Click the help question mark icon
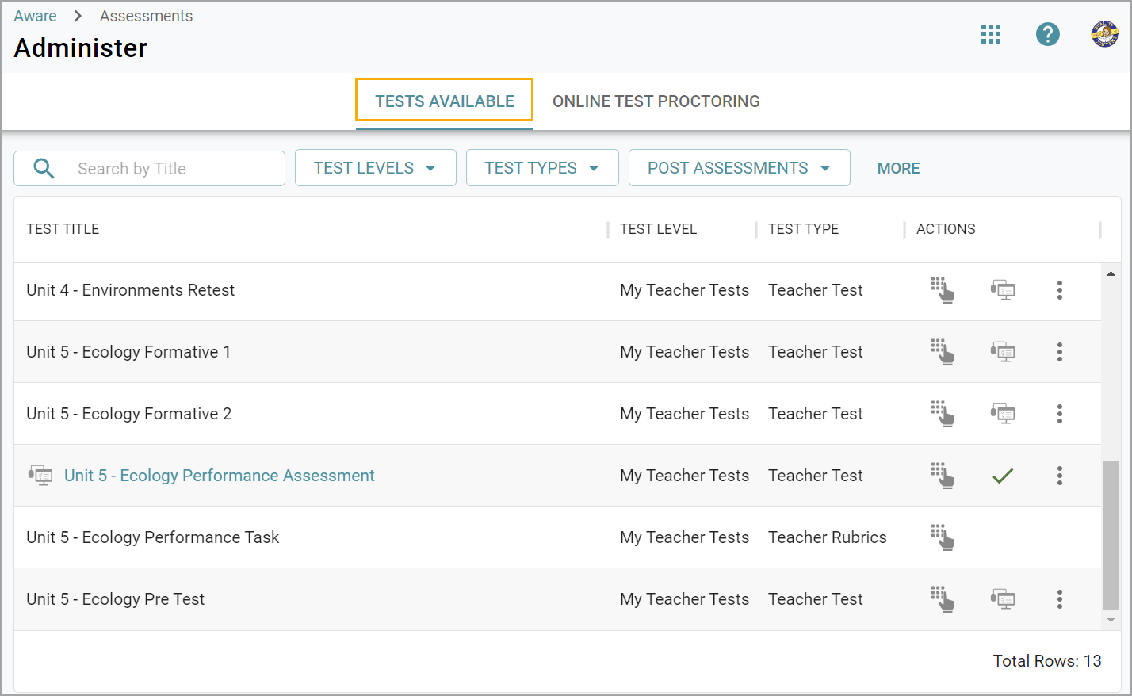1132x696 pixels. (1047, 34)
